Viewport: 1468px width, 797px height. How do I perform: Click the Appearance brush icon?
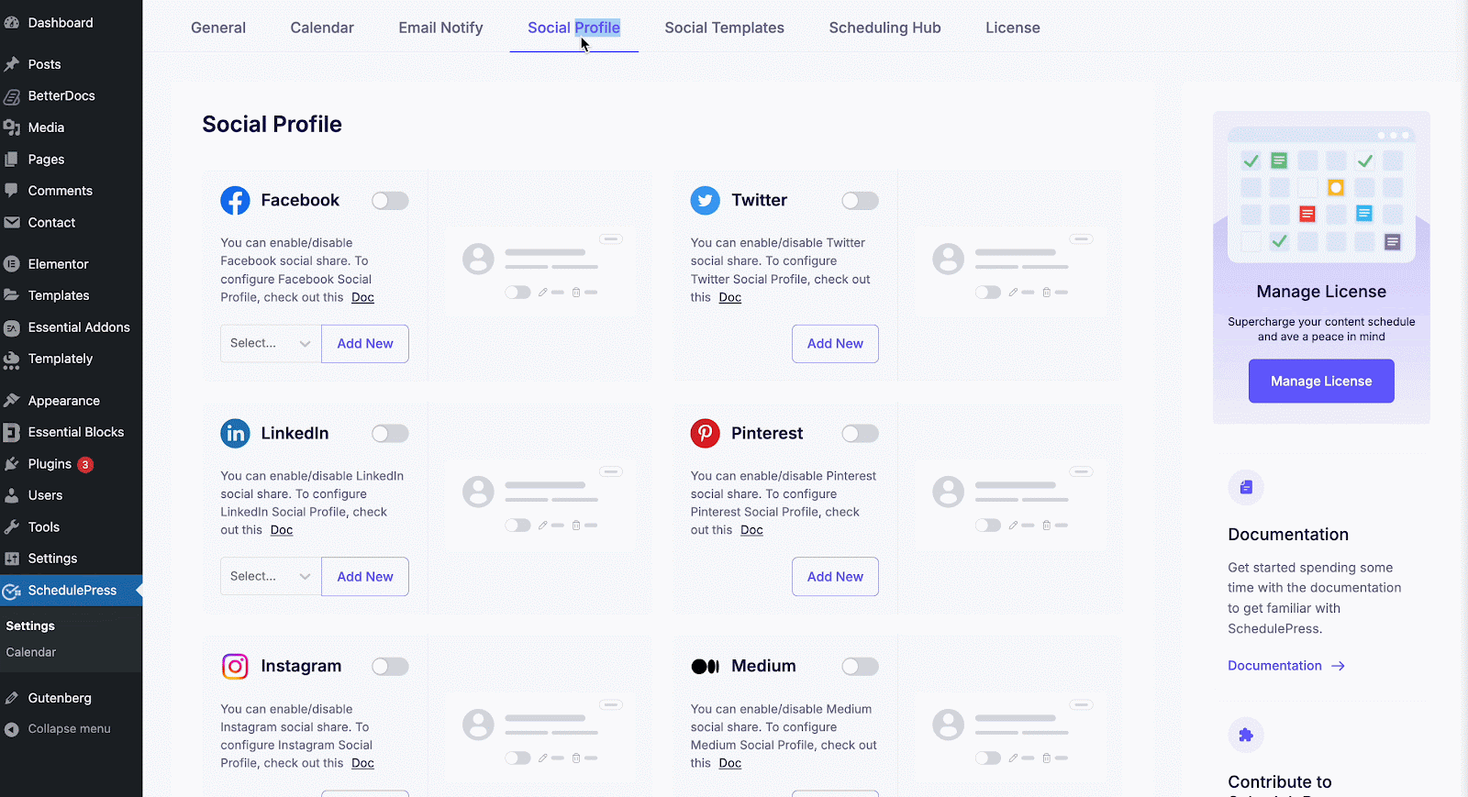coord(12,401)
